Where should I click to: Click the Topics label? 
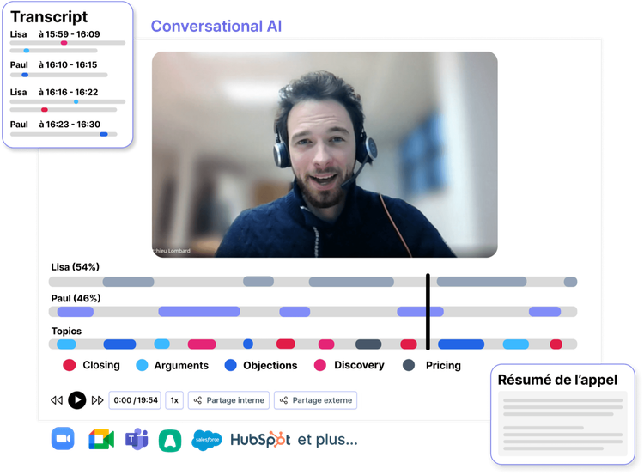[x=66, y=331]
